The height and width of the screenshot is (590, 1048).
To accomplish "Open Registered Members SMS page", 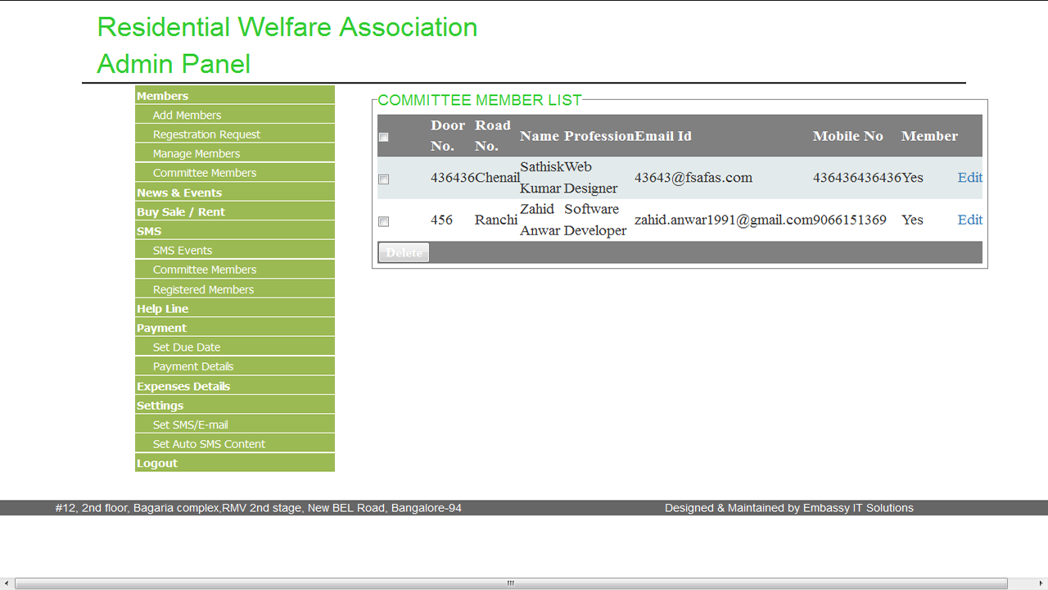I will point(235,289).
